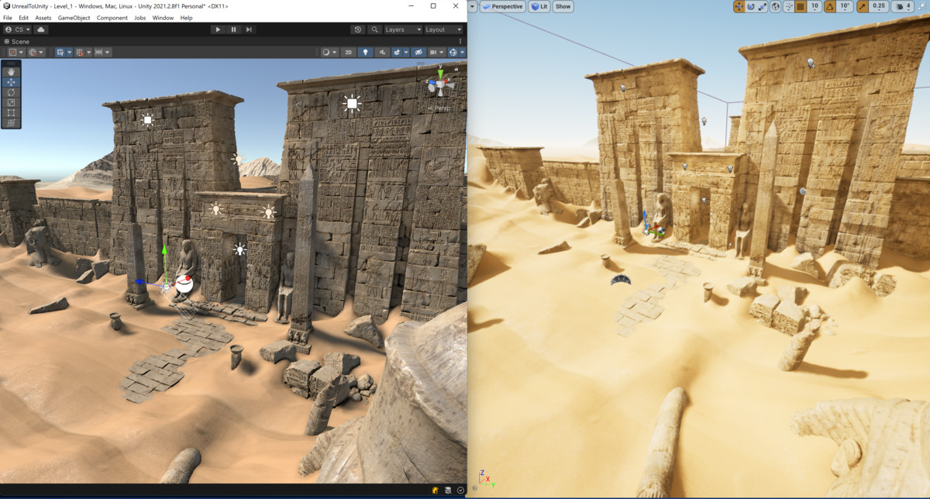Open the Perspective dropdown in Unreal

(502, 6)
